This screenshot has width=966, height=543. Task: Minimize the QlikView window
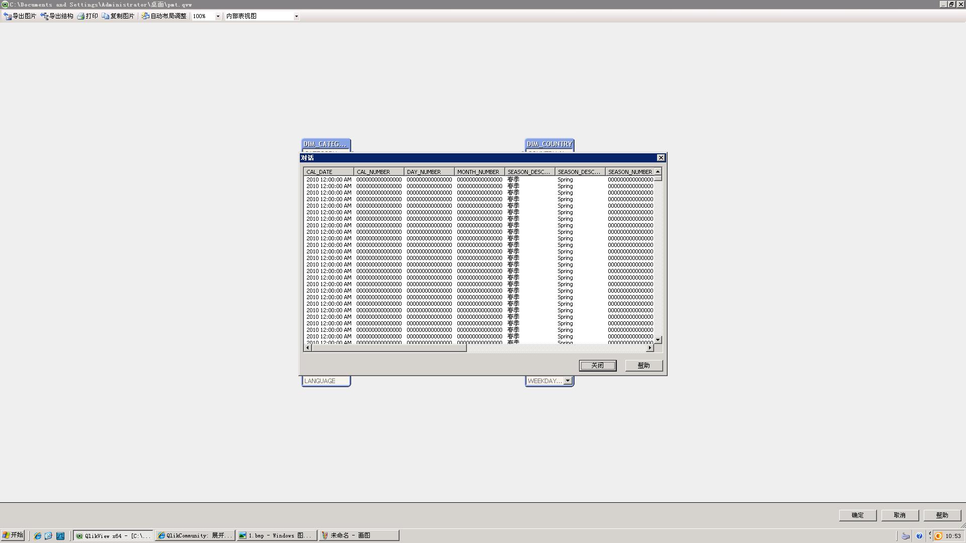coord(943,4)
